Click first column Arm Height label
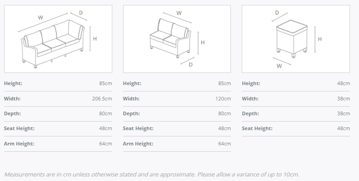This screenshot has width=359, height=181. coord(18,144)
